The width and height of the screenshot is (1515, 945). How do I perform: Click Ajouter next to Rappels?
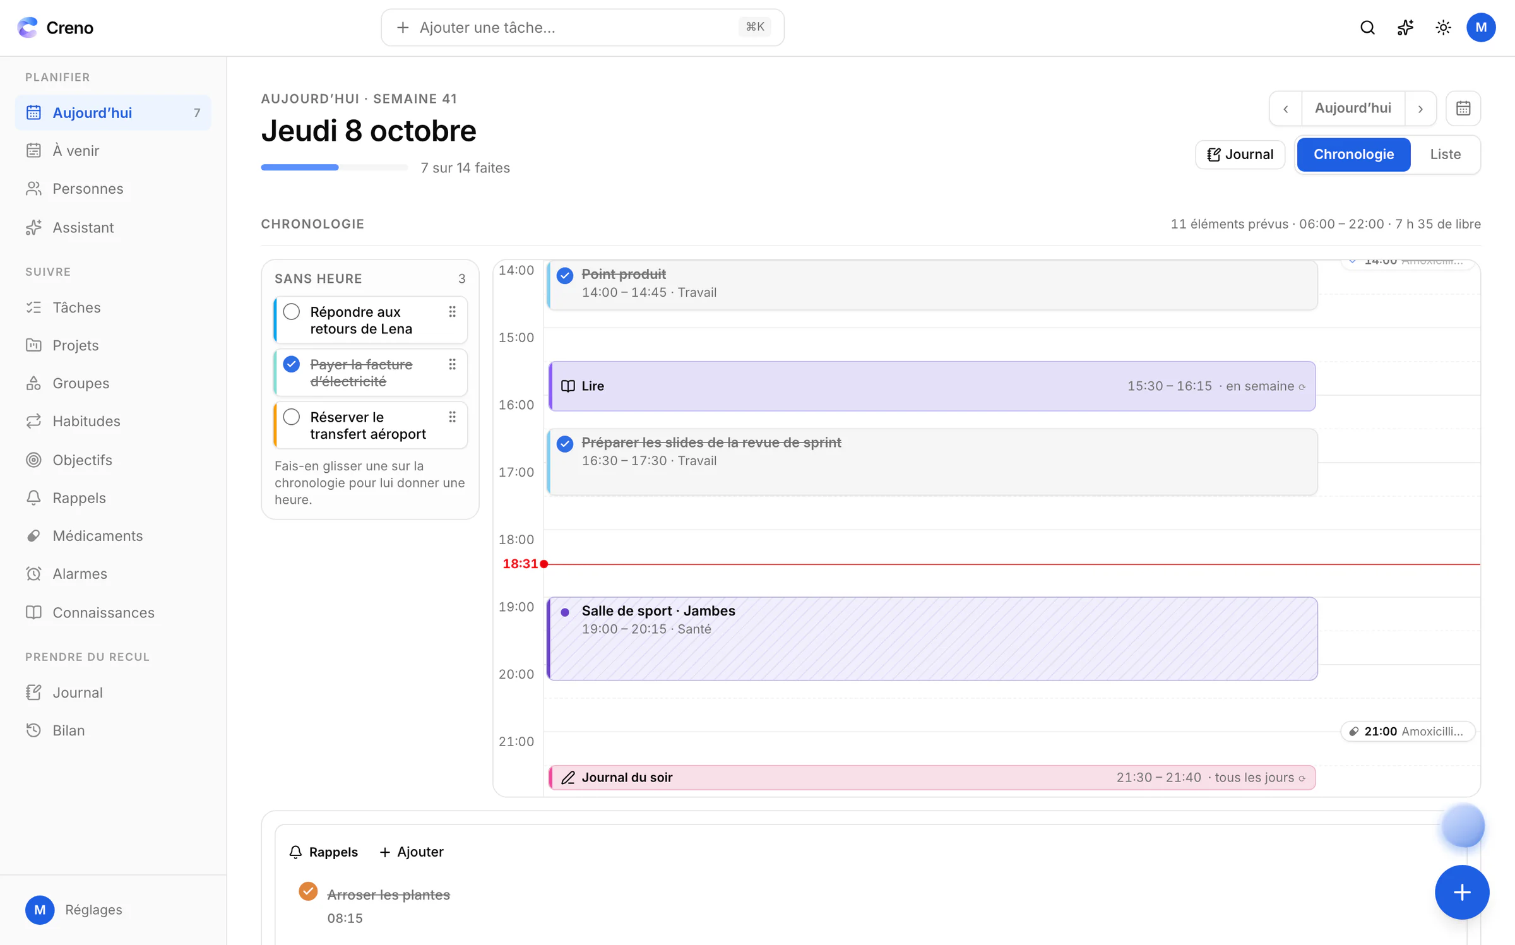click(412, 852)
